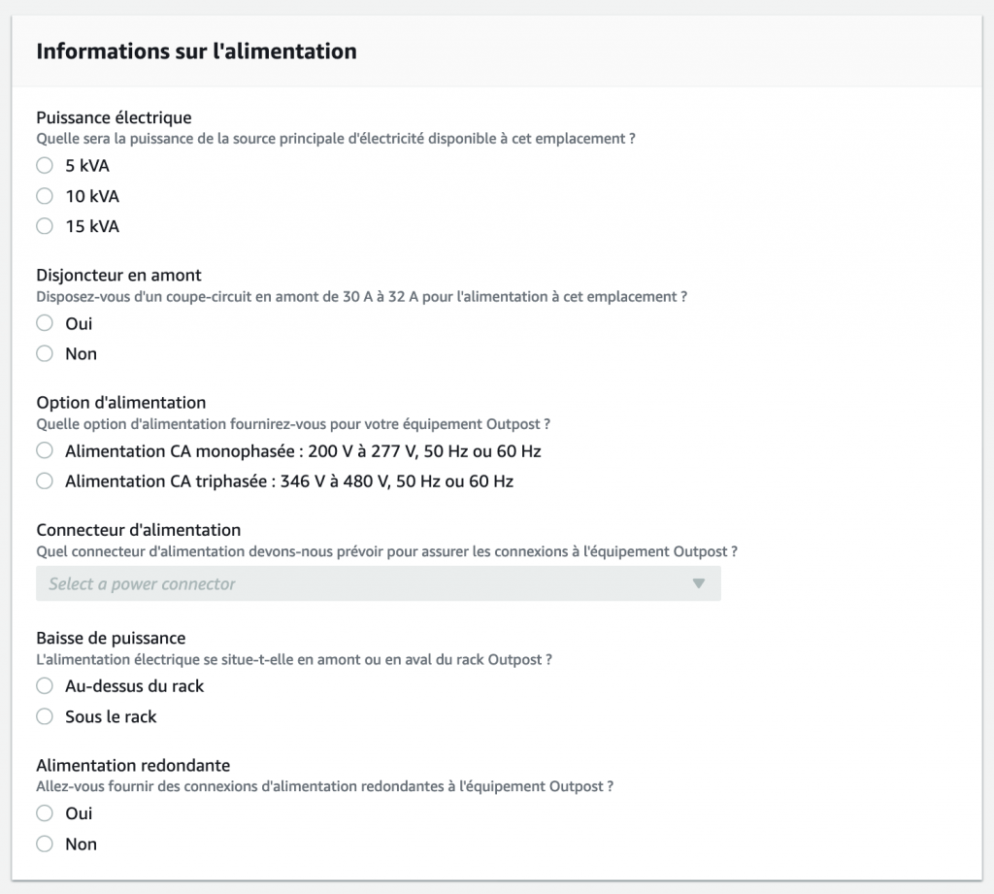
Task: Select the 5 kVA power option
Action: (45, 165)
